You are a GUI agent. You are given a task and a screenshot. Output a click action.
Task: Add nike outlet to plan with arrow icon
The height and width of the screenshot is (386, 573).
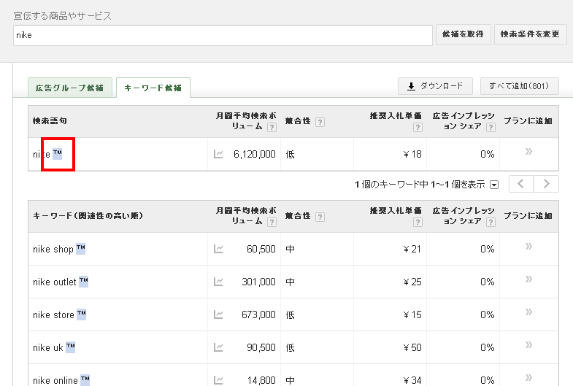pos(528,279)
